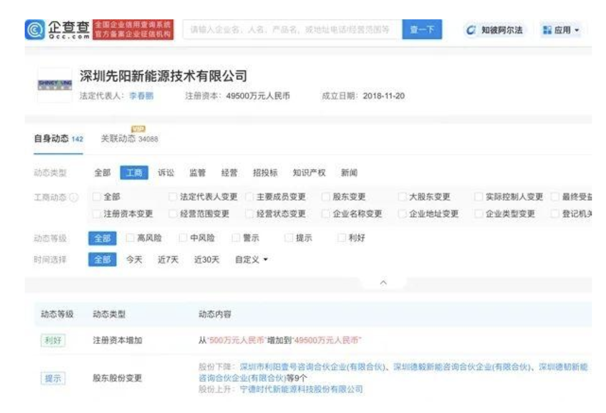
Task: Check the 经营范围变更 checkbox
Action: (173, 214)
